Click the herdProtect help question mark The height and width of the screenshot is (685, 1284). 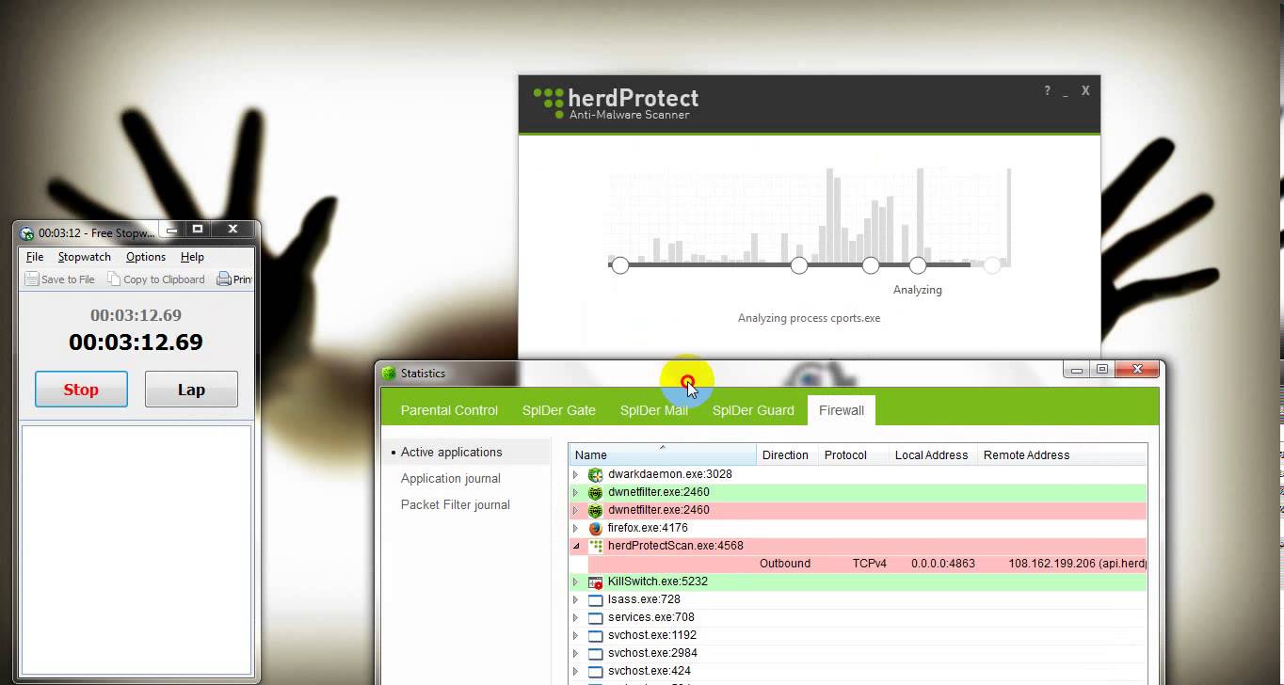[x=1047, y=90]
